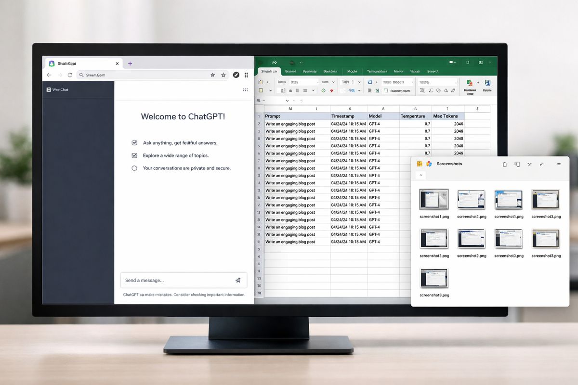Select the first active ribbon tab in spreadsheet
Image resolution: width=578 pixels, height=385 pixels.
tap(269, 71)
